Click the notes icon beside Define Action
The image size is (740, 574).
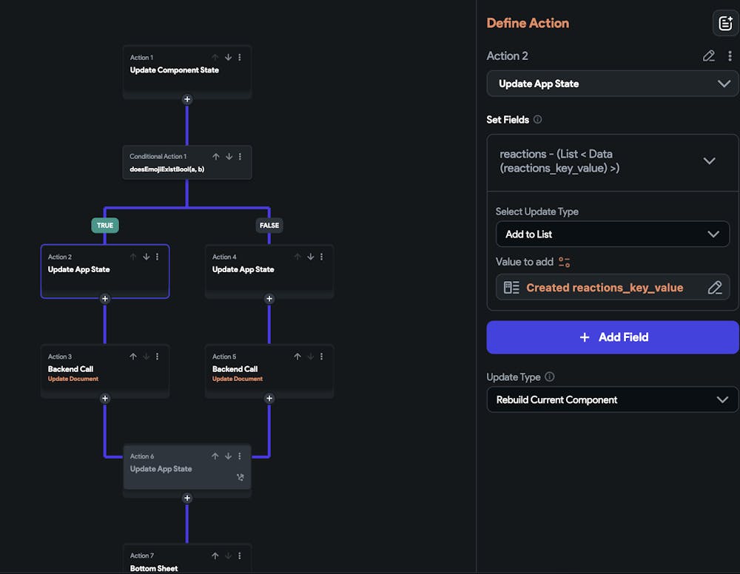(724, 23)
